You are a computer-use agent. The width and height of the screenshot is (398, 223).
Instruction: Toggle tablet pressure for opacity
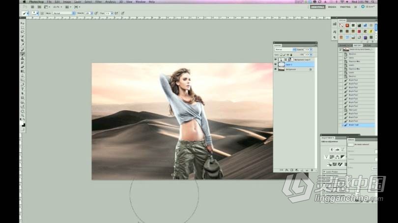(x=96, y=13)
